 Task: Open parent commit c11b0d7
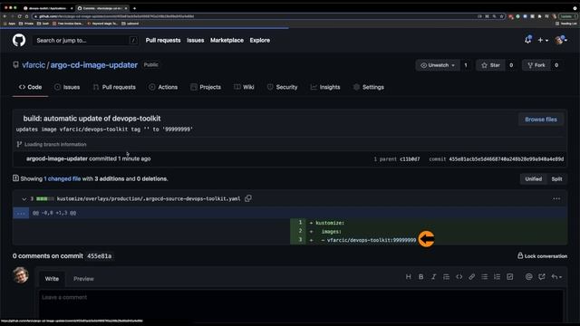(x=410, y=159)
